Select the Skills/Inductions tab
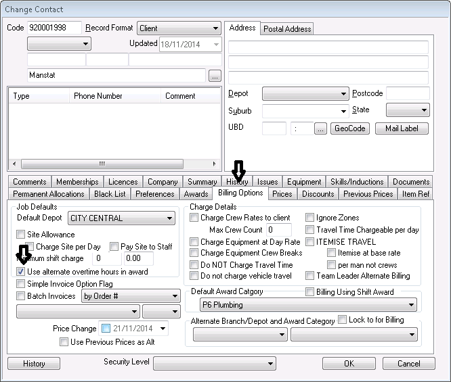The width and height of the screenshot is (451, 382). coord(356,182)
